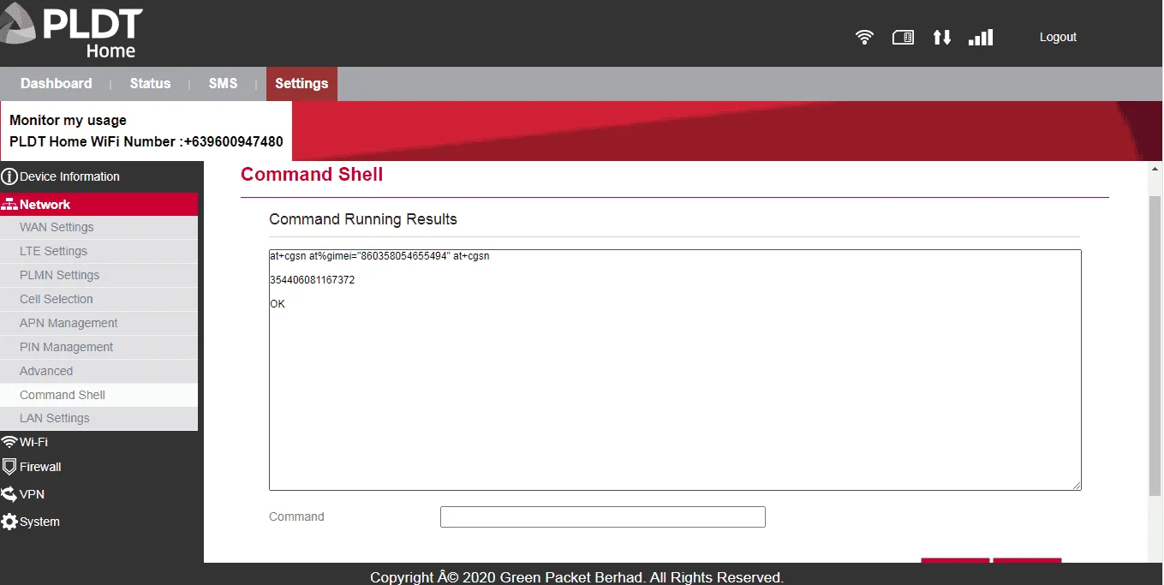Click the Wi-Fi sidebar icon
The image size is (1164, 585).
pyautogui.click(x=9, y=442)
